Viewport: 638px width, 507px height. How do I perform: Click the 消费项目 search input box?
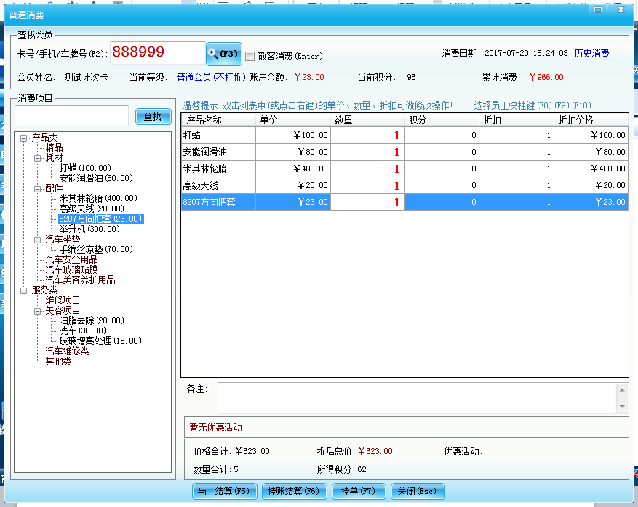(x=71, y=115)
